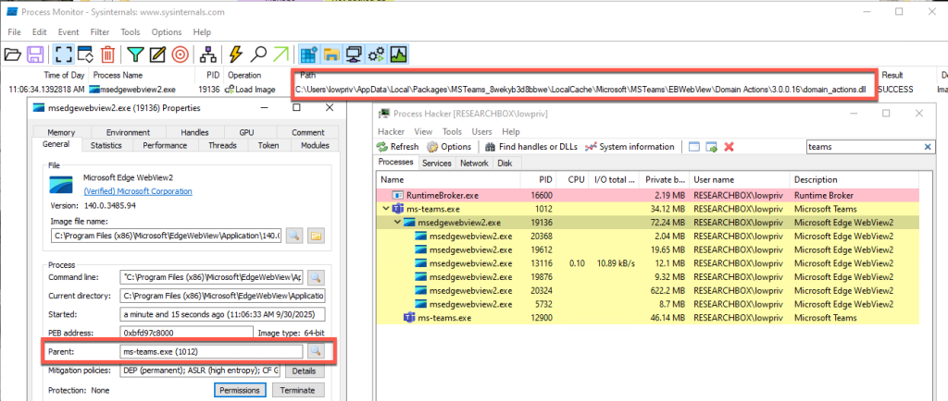948x401 pixels.
Task: Sort by the Description column header
Action: [x=854, y=179]
